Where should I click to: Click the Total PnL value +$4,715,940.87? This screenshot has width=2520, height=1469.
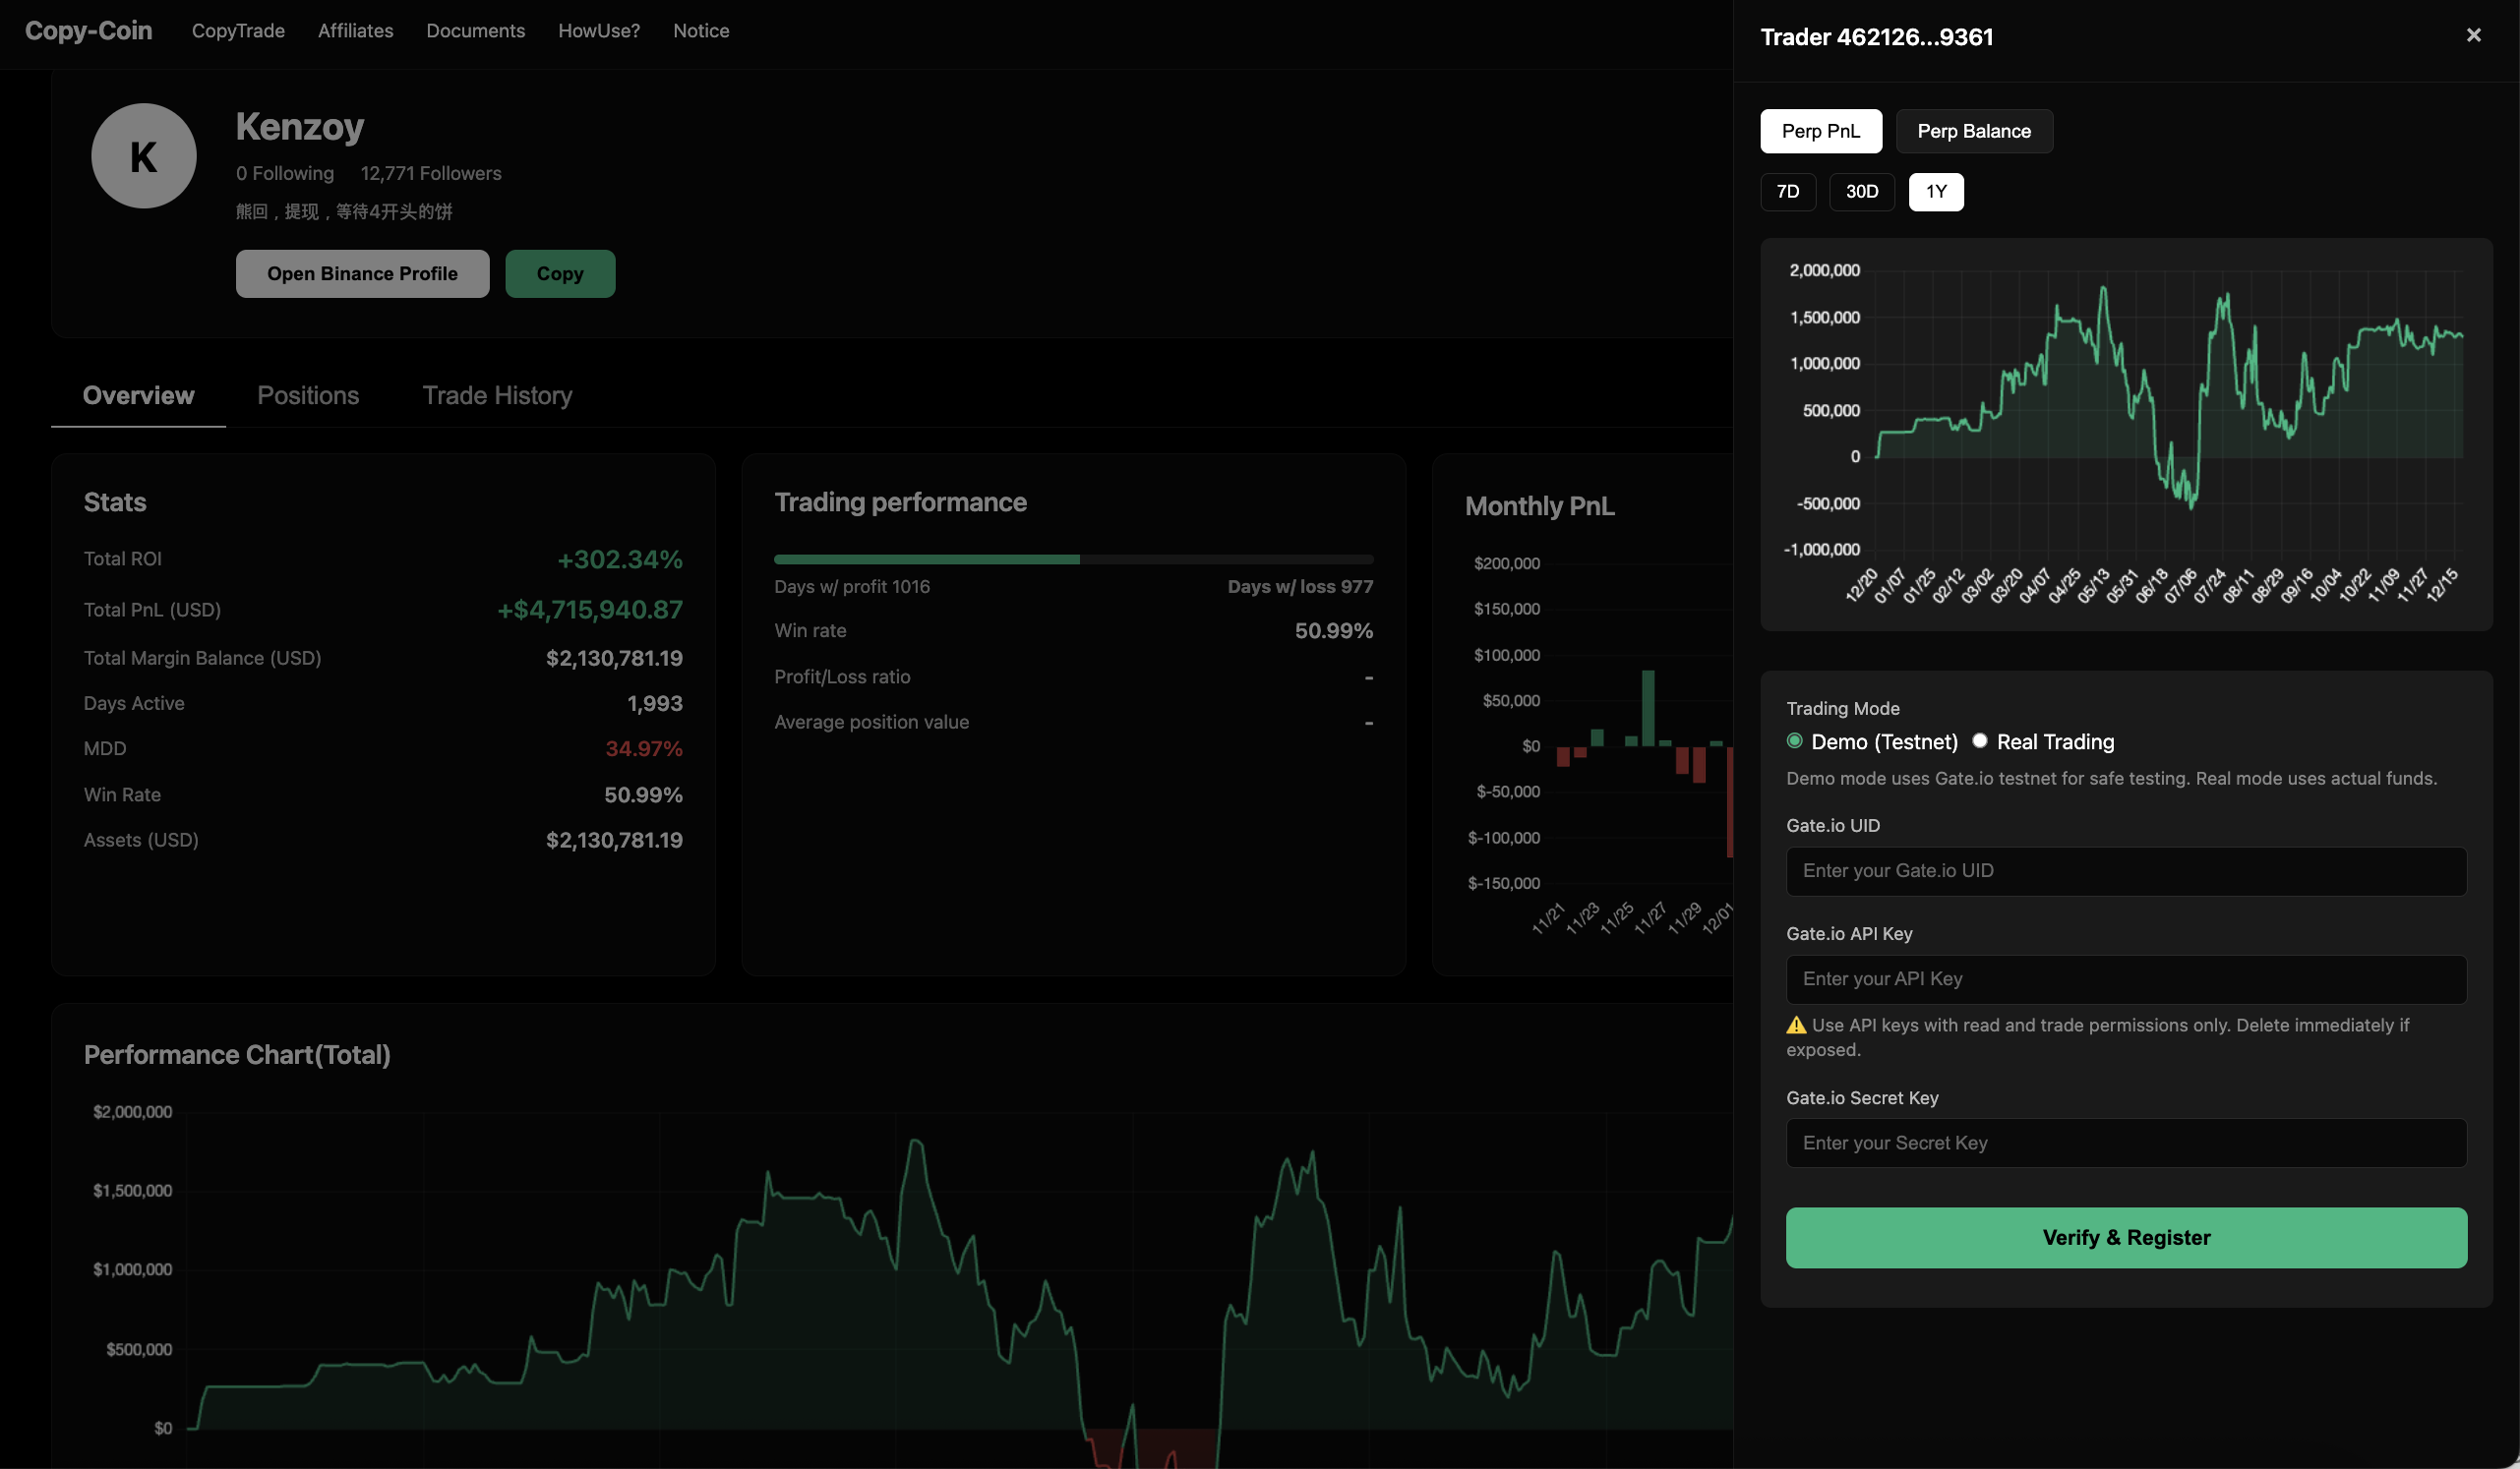point(590,610)
